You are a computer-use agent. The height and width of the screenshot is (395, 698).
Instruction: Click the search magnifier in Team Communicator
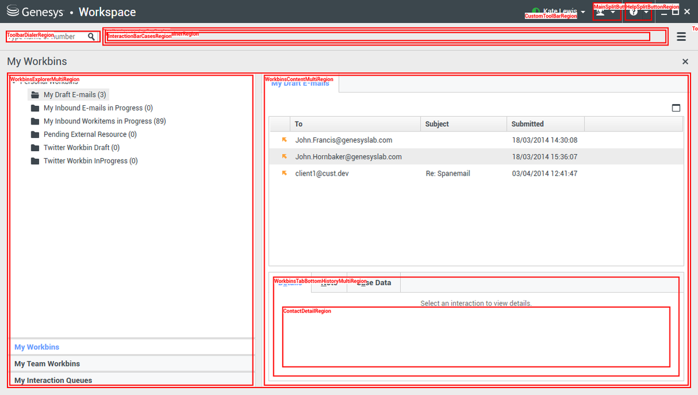pyautogui.click(x=91, y=37)
